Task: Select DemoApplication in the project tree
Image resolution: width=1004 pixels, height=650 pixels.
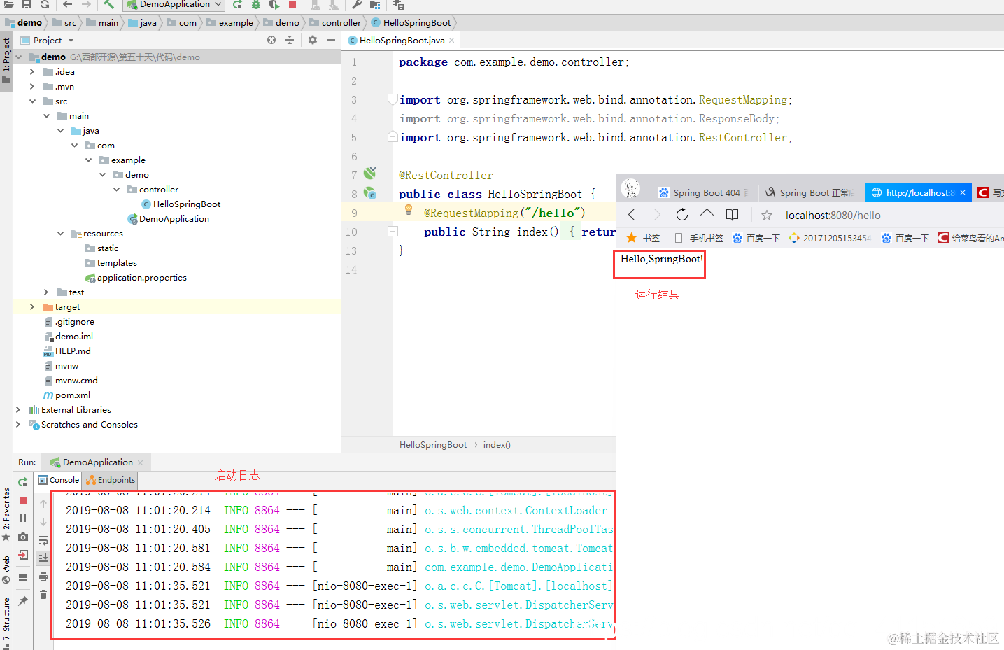Action: (x=174, y=218)
